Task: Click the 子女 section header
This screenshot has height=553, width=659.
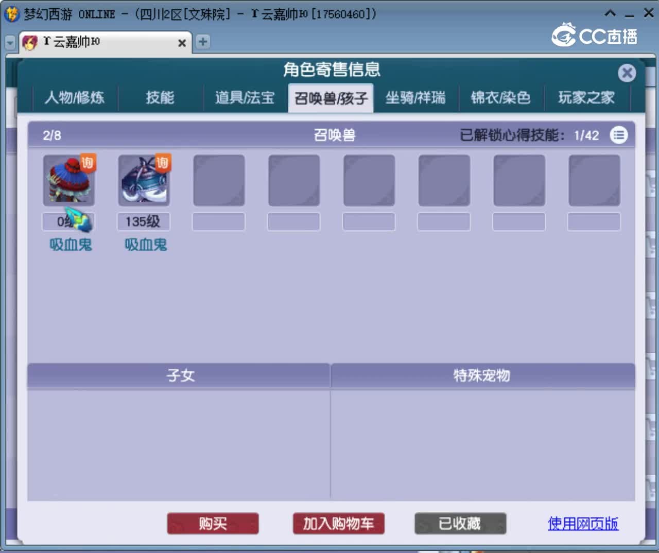Action: click(179, 375)
